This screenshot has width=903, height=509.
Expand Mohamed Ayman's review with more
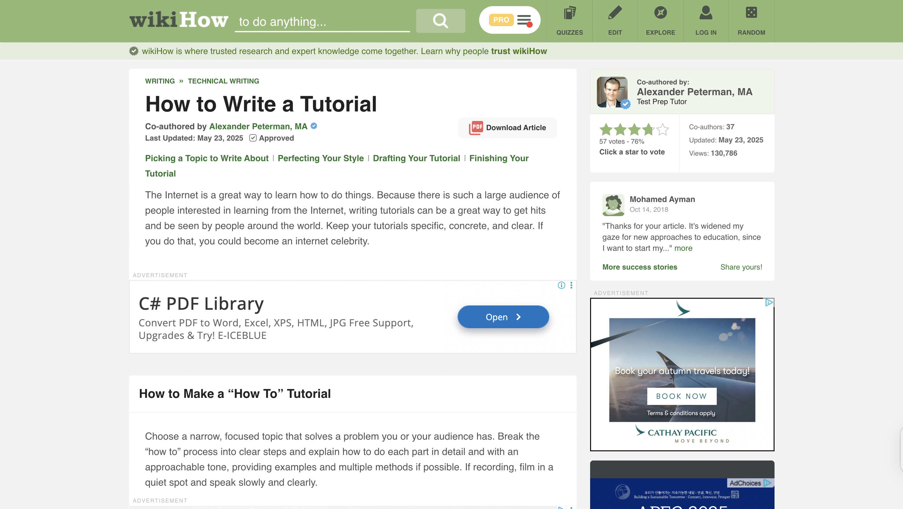[x=683, y=248]
